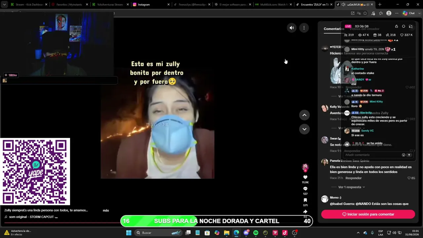Switch to the YoloAventuras Stream tab

(x=110, y=5)
